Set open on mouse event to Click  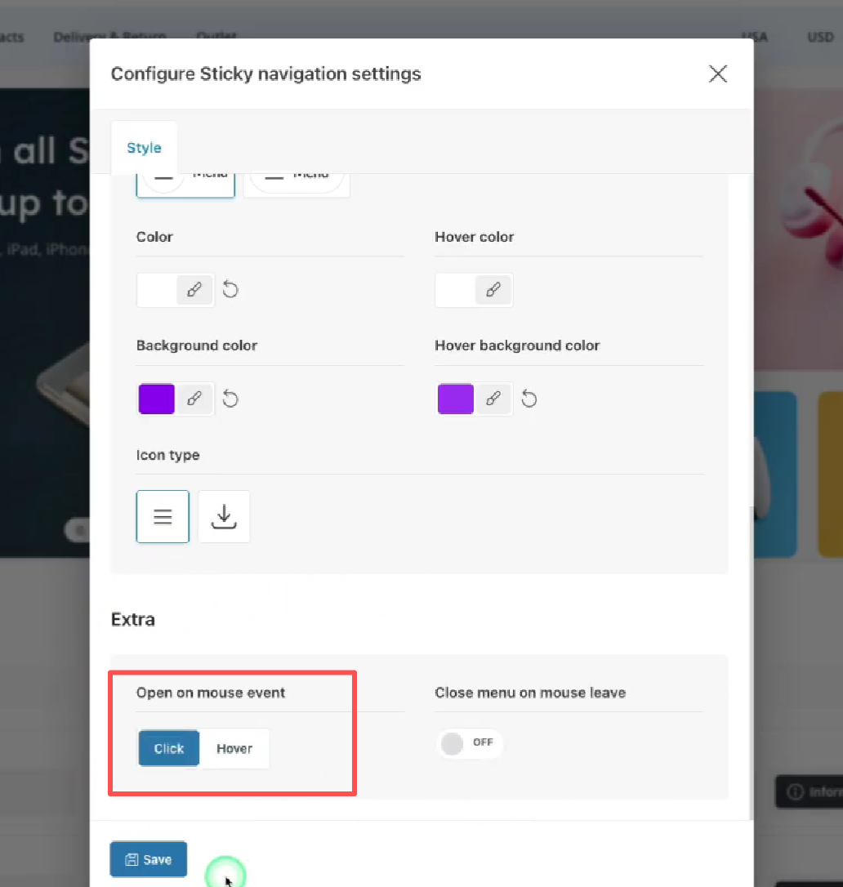coord(169,748)
